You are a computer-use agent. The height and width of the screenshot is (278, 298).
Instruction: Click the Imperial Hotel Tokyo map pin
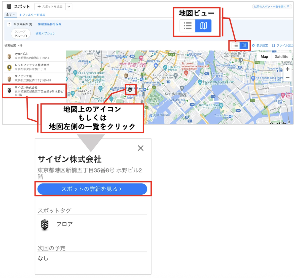(141, 58)
